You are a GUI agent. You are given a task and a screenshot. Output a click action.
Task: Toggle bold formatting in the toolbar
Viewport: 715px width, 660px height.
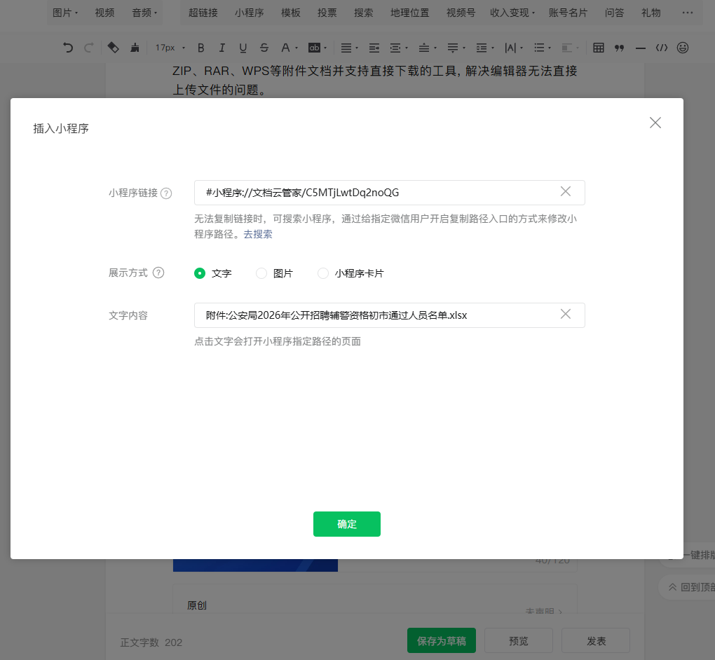pos(201,48)
